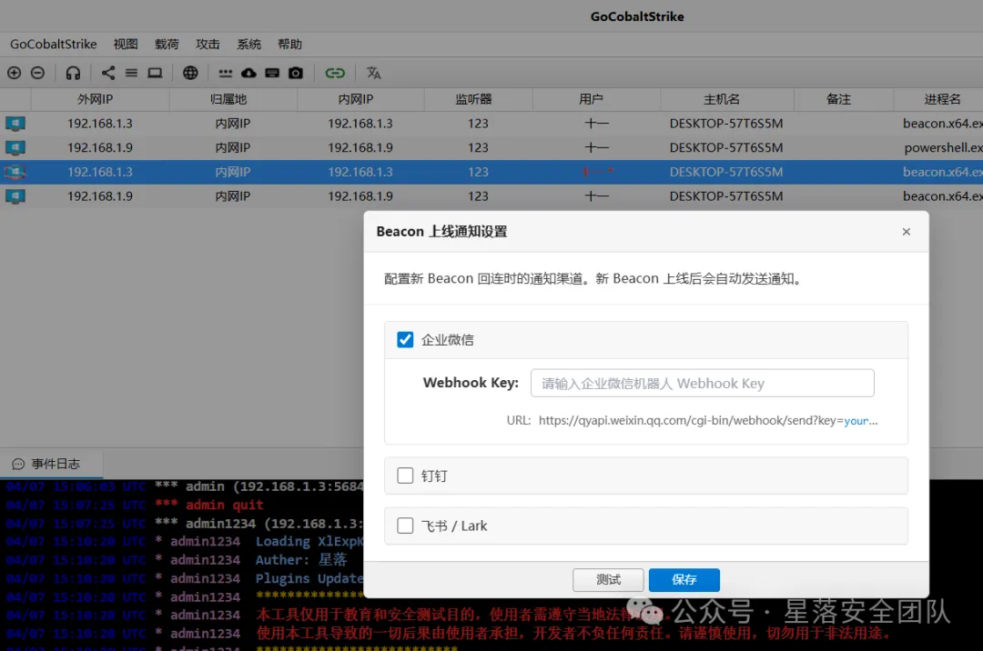Click the 保存 button
This screenshot has width=983, height=651.
(x=684, y=580)
